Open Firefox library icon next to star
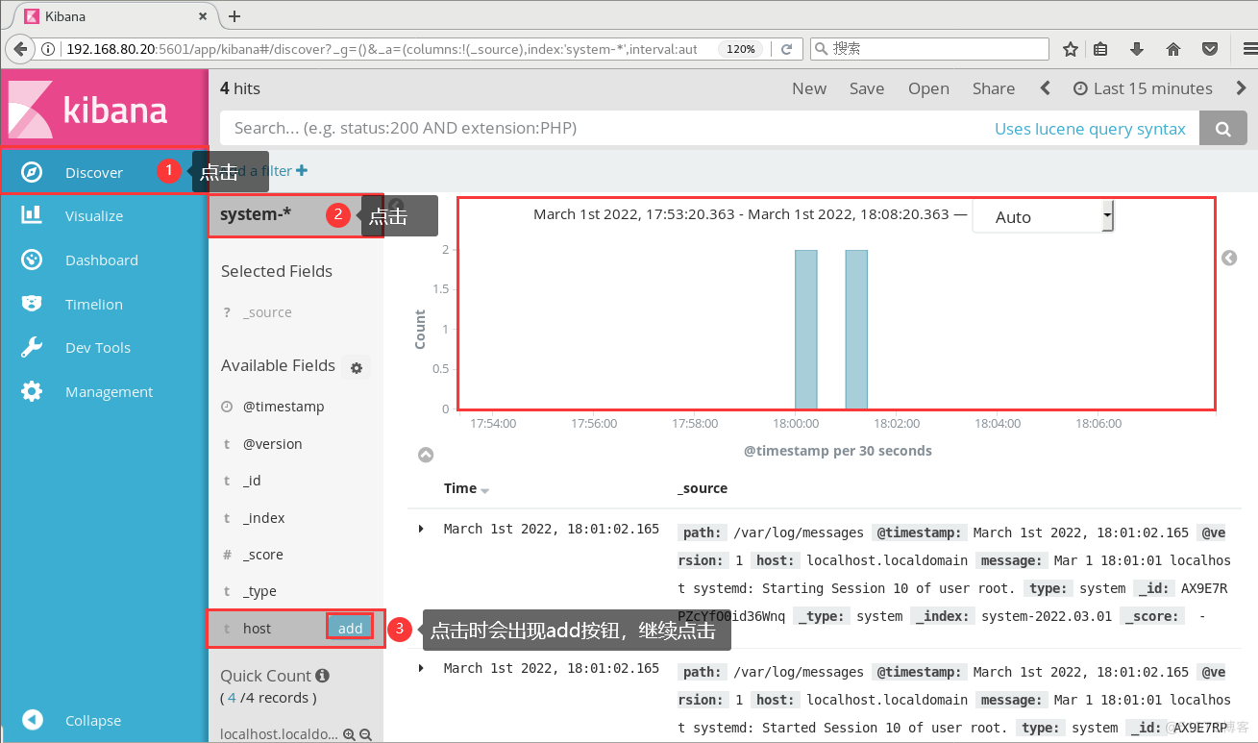 pos(1100,48)
